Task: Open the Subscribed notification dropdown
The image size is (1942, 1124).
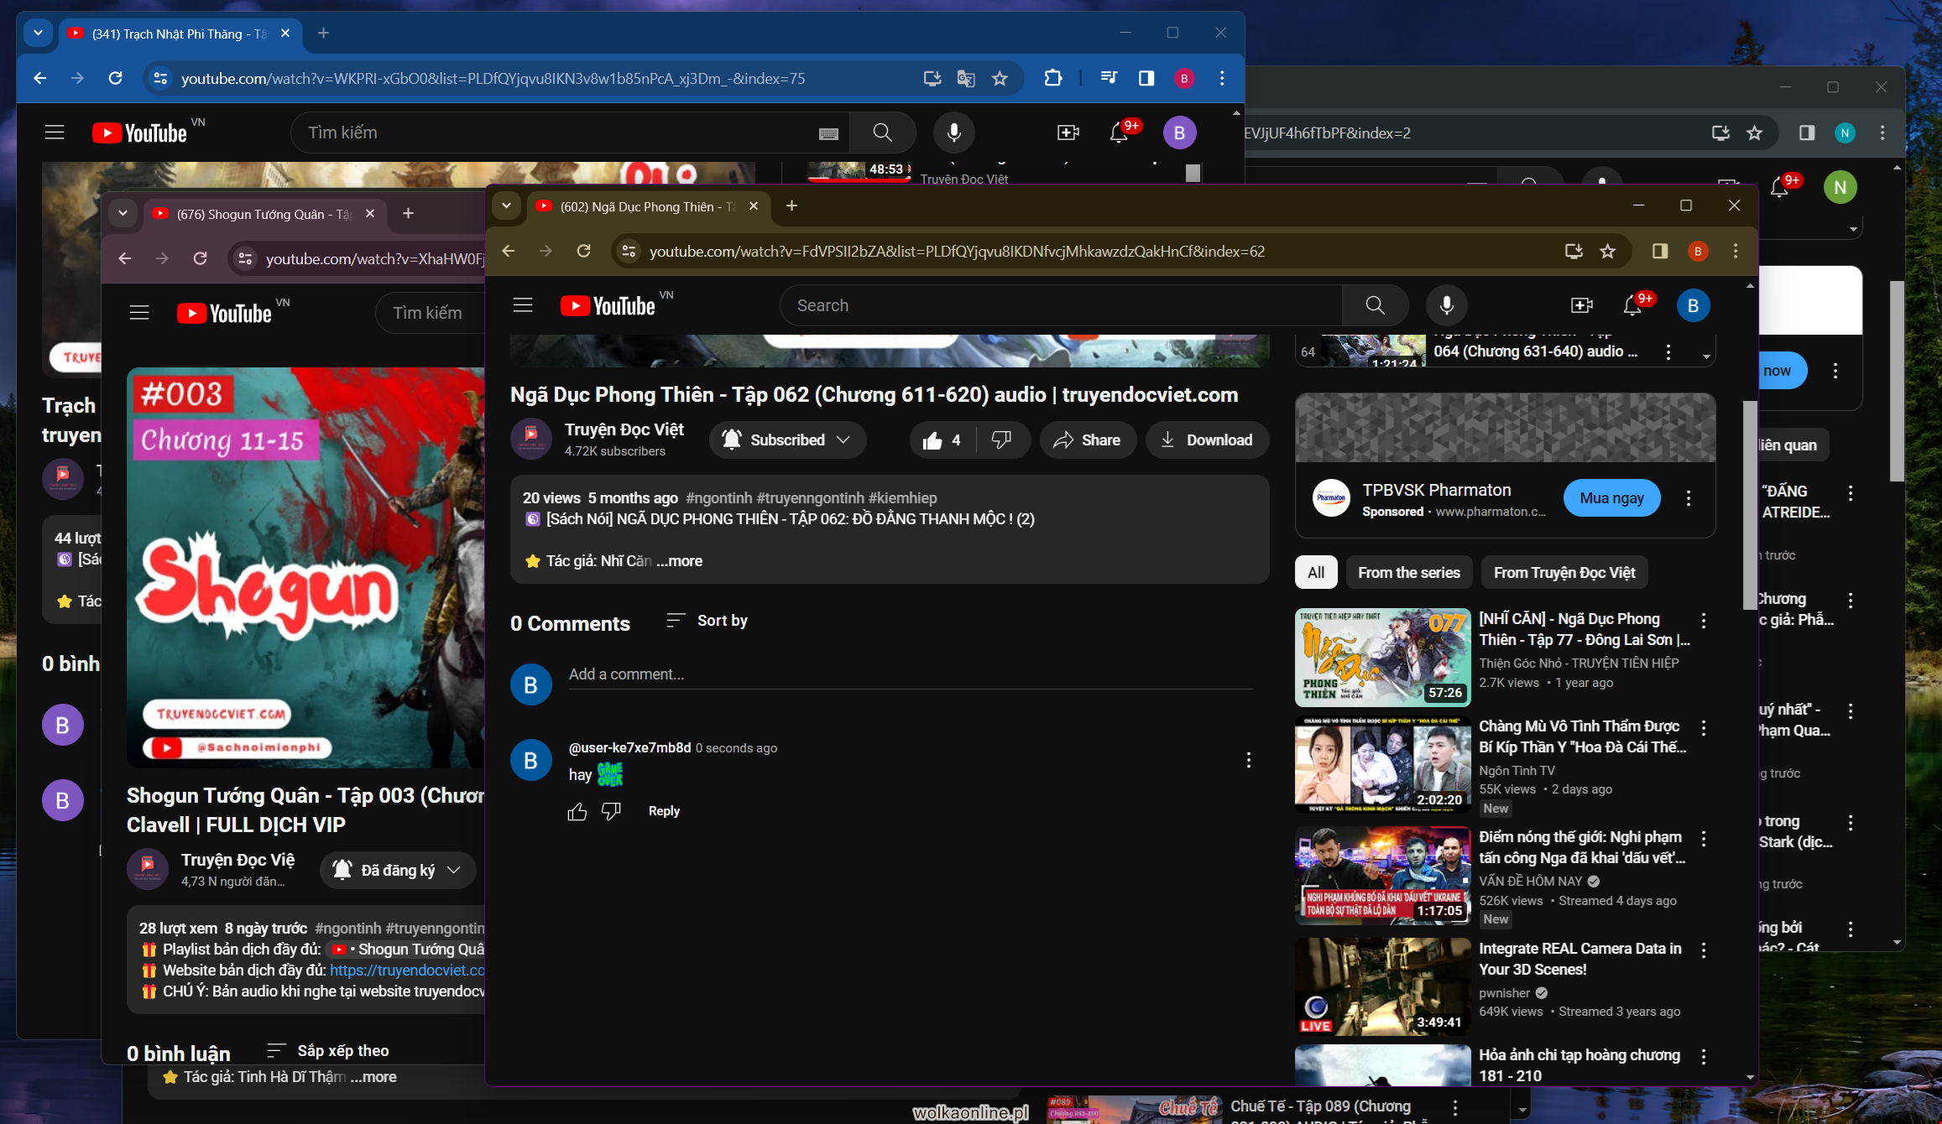Action: (787, 440)
